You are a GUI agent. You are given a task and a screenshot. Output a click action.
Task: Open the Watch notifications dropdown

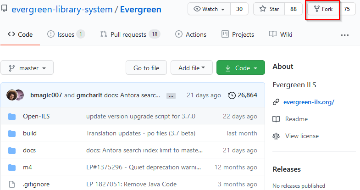coord(209,9)
